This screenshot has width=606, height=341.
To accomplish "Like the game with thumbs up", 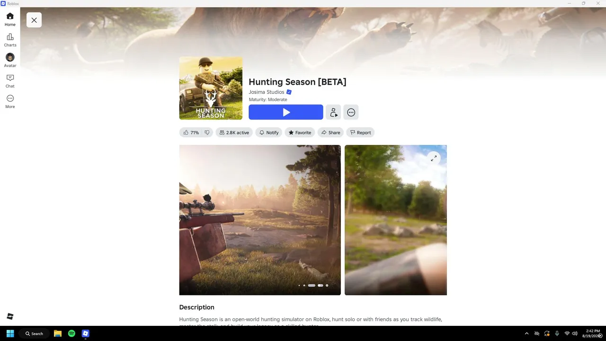I will coord(191,133).
